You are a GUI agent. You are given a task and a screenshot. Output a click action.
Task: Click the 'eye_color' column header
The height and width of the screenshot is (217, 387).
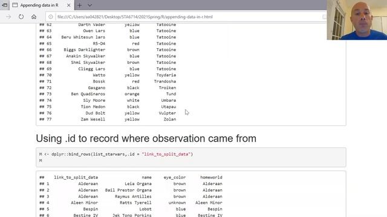point(175,177)
